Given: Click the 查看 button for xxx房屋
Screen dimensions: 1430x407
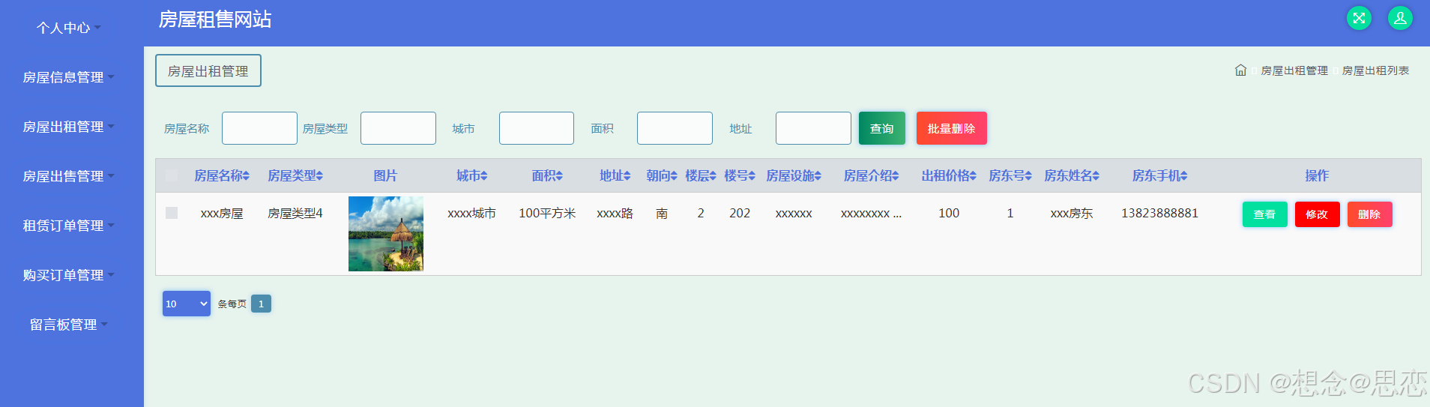Looking at the screenshot, I should click(x=1265, y=214).
